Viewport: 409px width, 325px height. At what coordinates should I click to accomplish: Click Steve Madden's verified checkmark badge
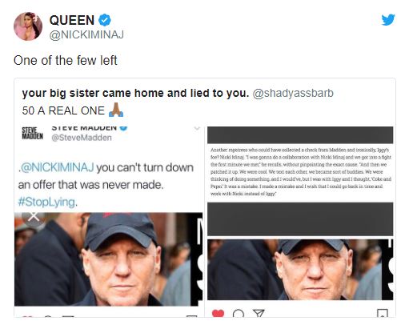coord(123,128)
